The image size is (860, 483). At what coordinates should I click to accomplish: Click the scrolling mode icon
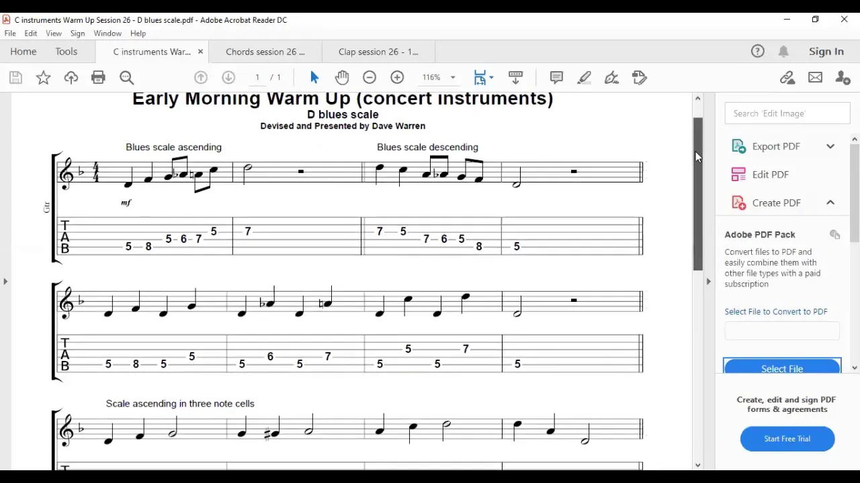[x=516, y=78]
